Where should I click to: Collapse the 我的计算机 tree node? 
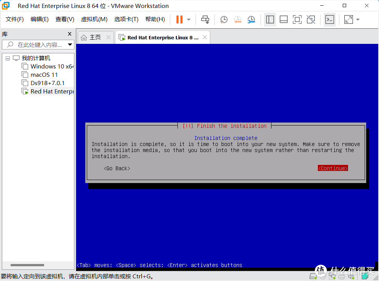pos(8,58)
